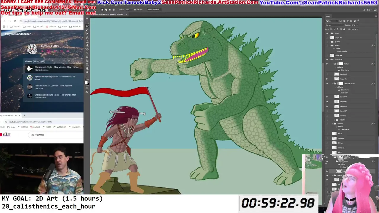Hide Group 41 layer

[x=327, y=79]
